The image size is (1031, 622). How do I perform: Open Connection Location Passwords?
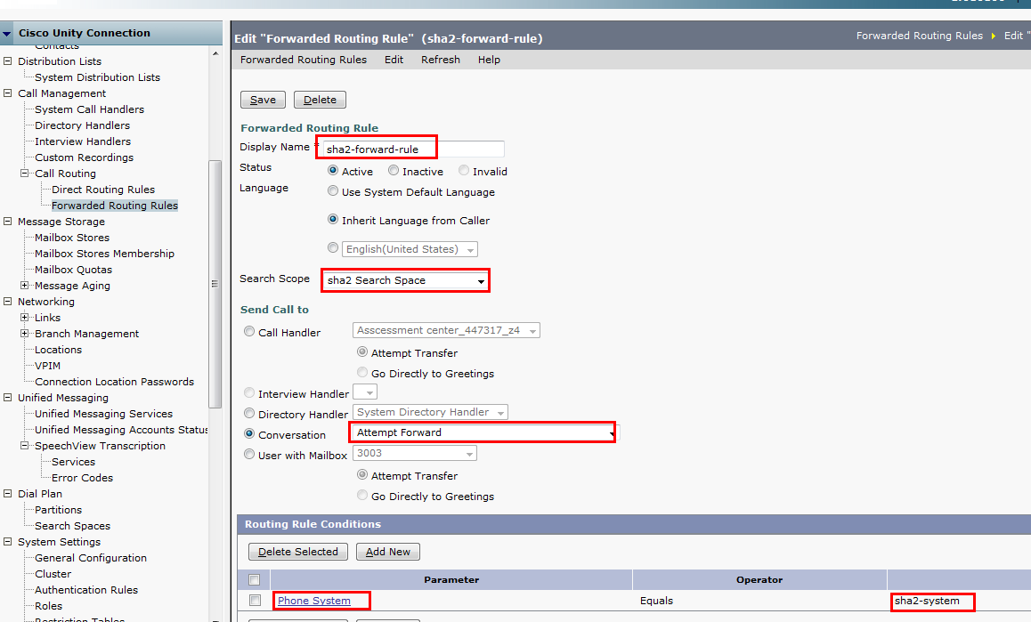115,382
